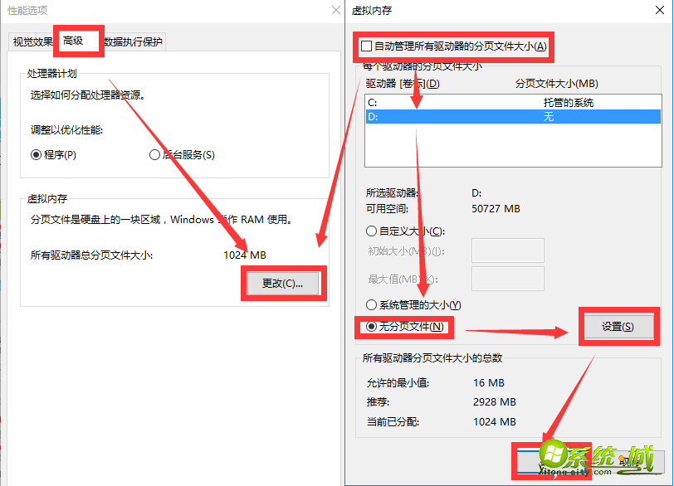Close the 性能选项 dialog
This screenshot has width=674, height=486.
coord(335,11)
